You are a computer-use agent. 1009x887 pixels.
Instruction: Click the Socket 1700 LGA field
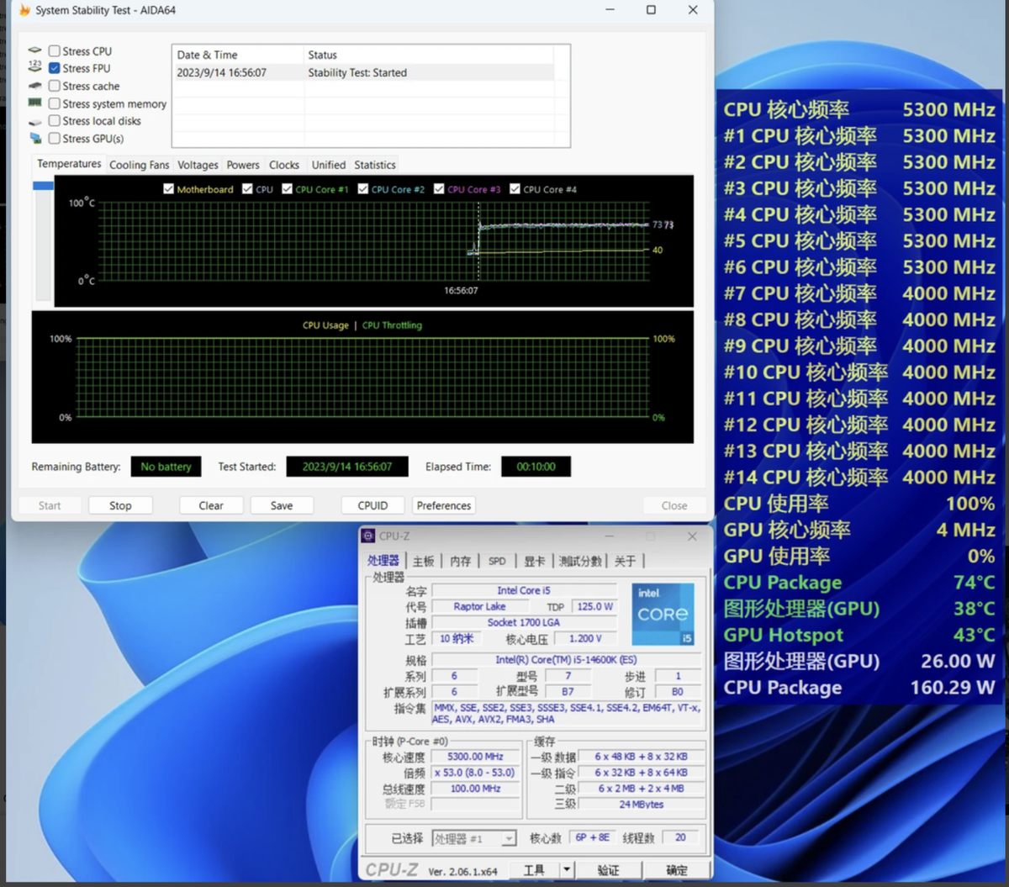524,622
